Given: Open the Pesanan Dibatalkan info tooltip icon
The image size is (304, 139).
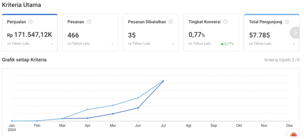Looking at the screenshot, I should click(x=171, y=22).
